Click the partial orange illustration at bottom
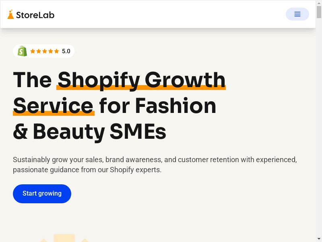Viewport: 322px width, 242px height. pos(64,238)
